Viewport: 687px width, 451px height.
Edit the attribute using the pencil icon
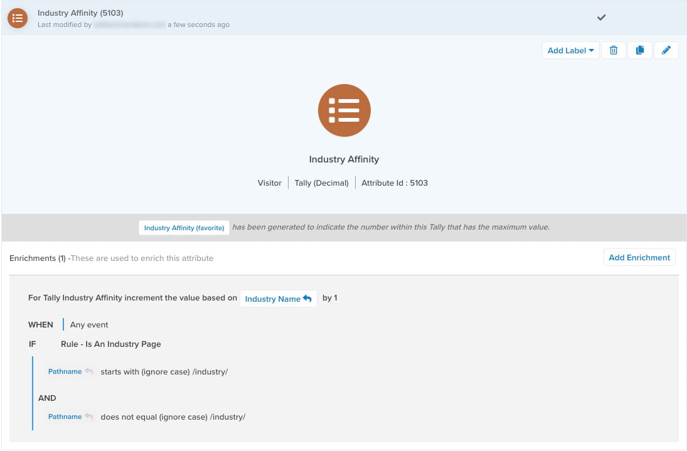point(666,50)
